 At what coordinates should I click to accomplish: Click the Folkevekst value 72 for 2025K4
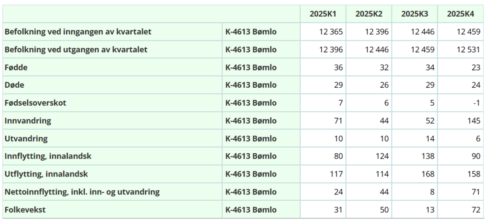click(x=476, y=210)
